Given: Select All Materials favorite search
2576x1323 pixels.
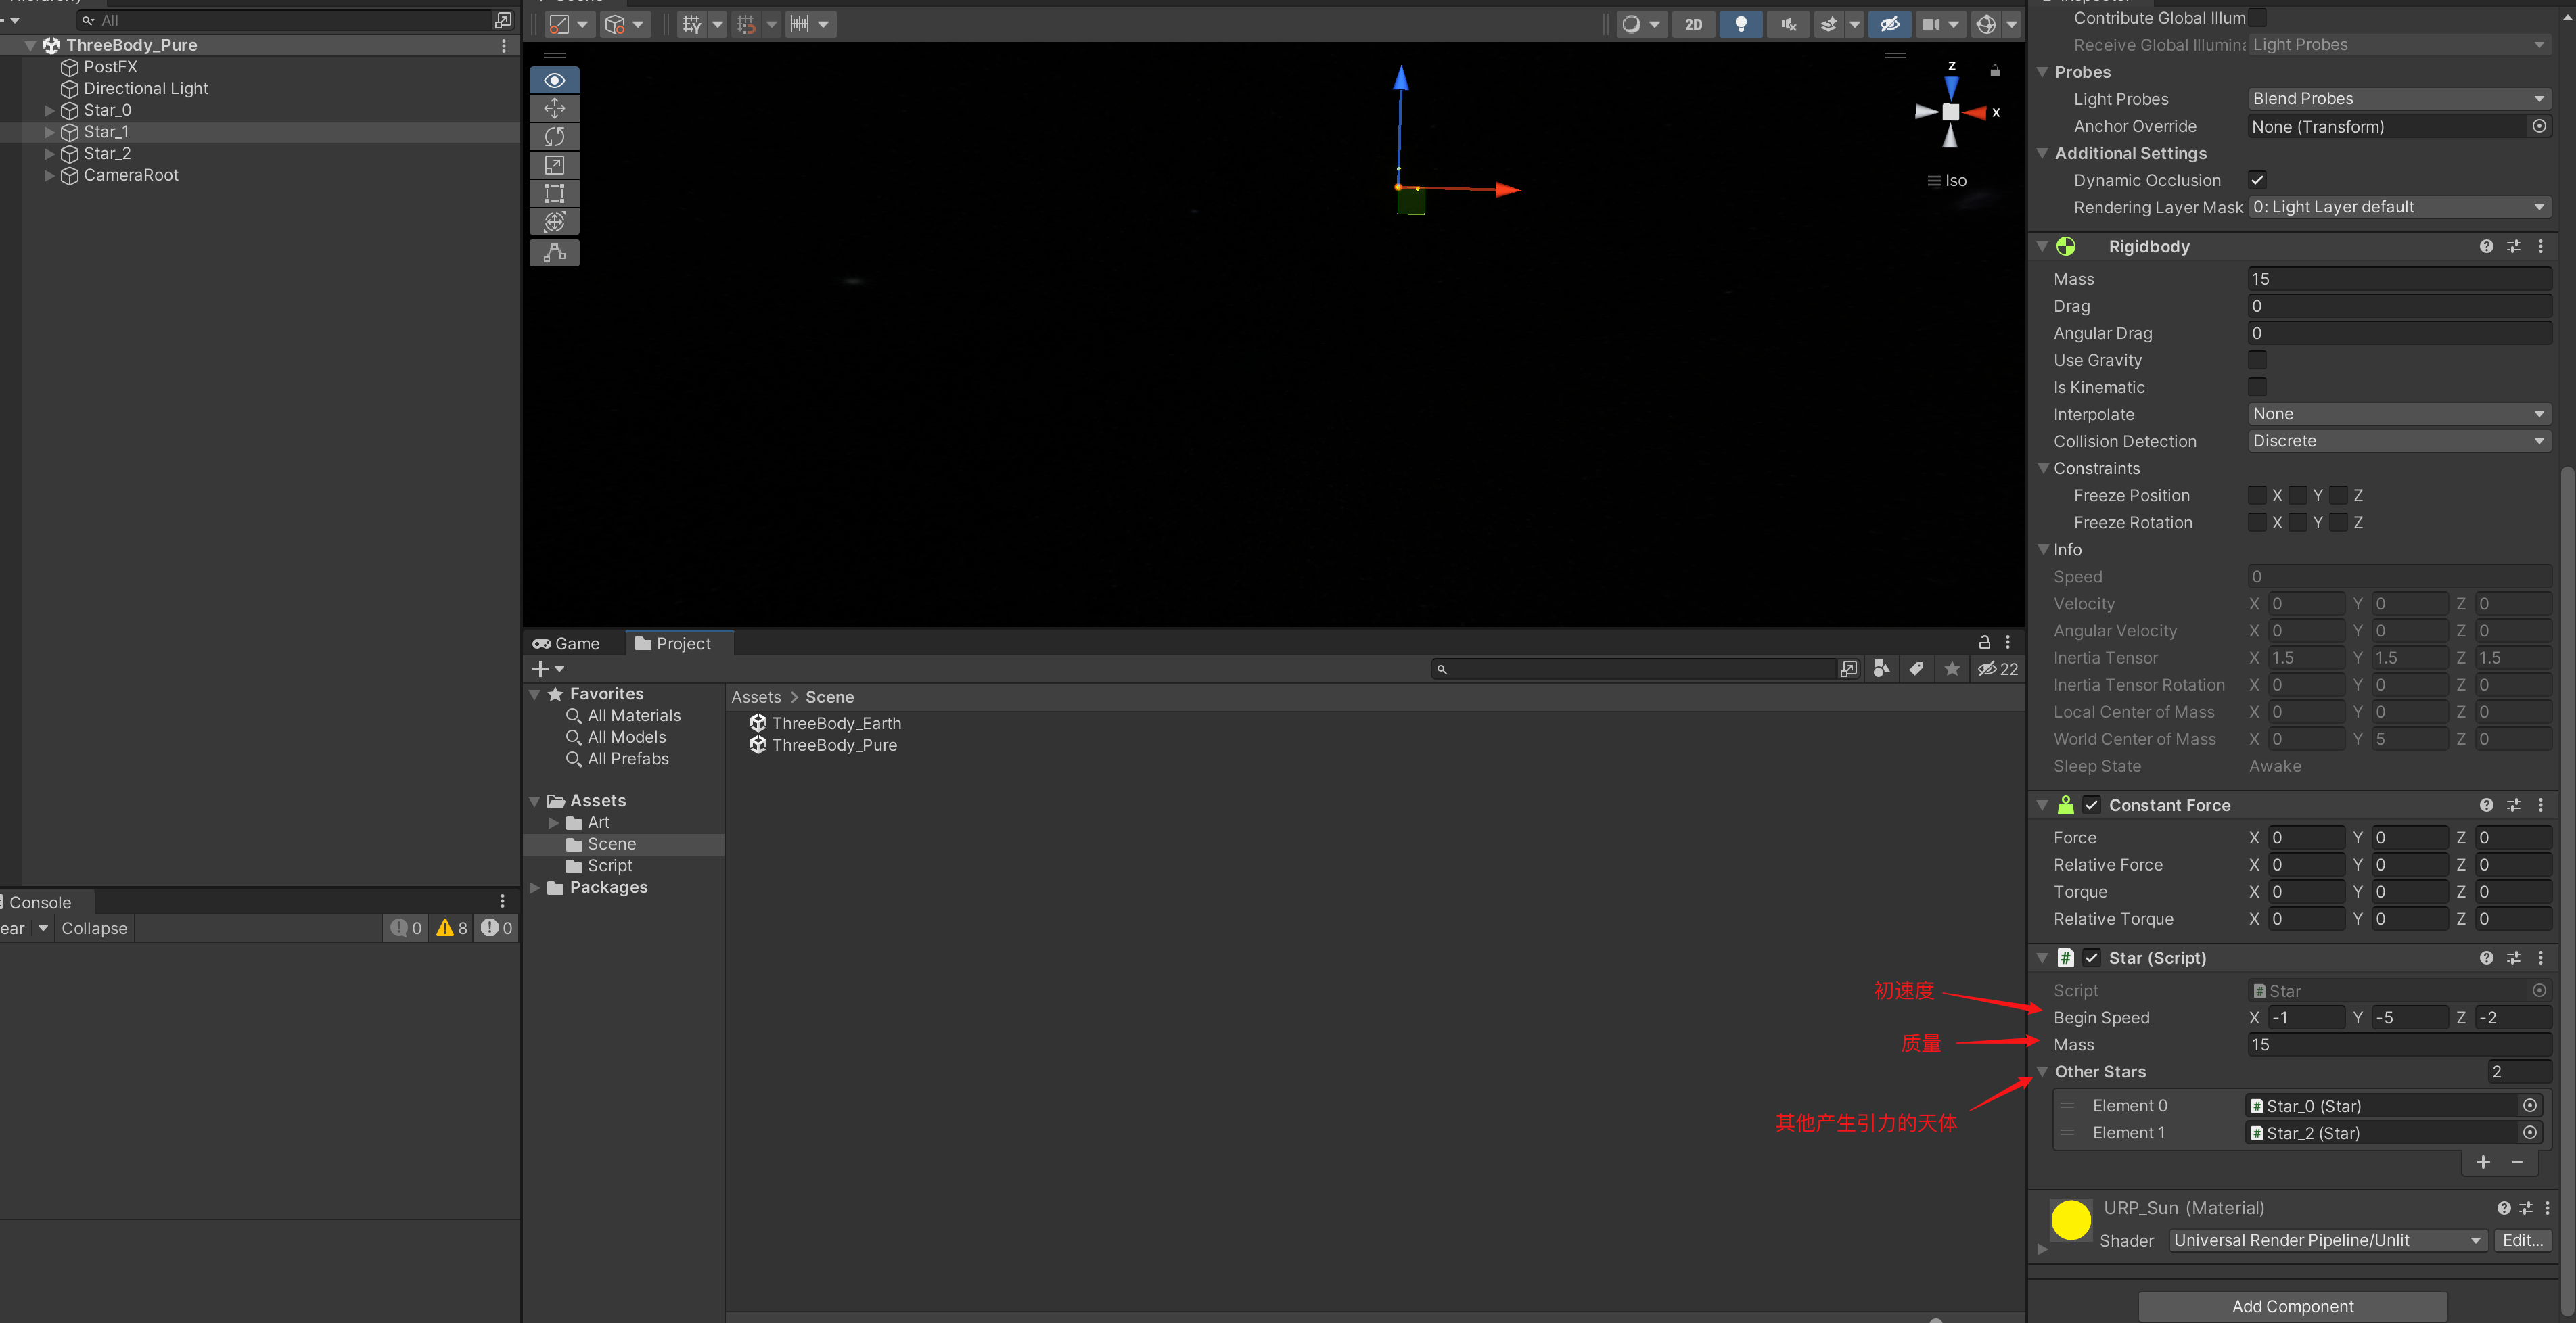Looking at the screenshot, I should [x=634, y=716].
